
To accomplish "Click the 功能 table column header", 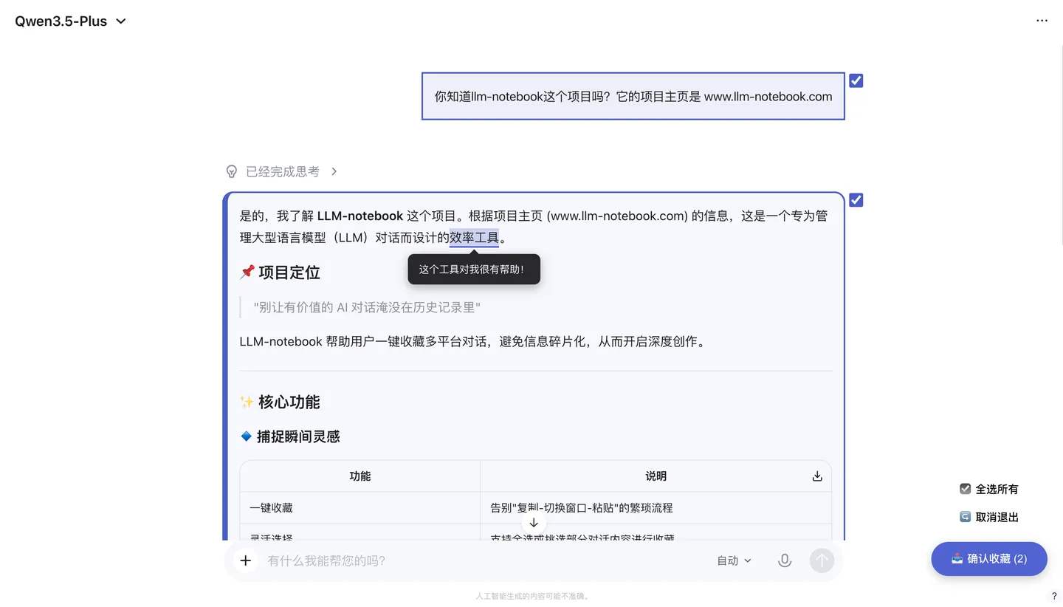I will click(360, 476).
